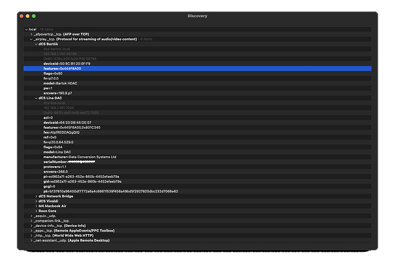
Task: Select the pk=b137610a public key row
Action: tap(197, 191)
